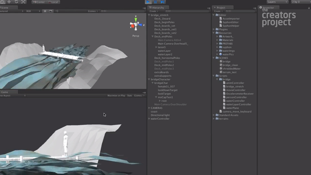Toggle the scene skybox image icon
This screenshot has width=311, height=175.
coord(51,11)
